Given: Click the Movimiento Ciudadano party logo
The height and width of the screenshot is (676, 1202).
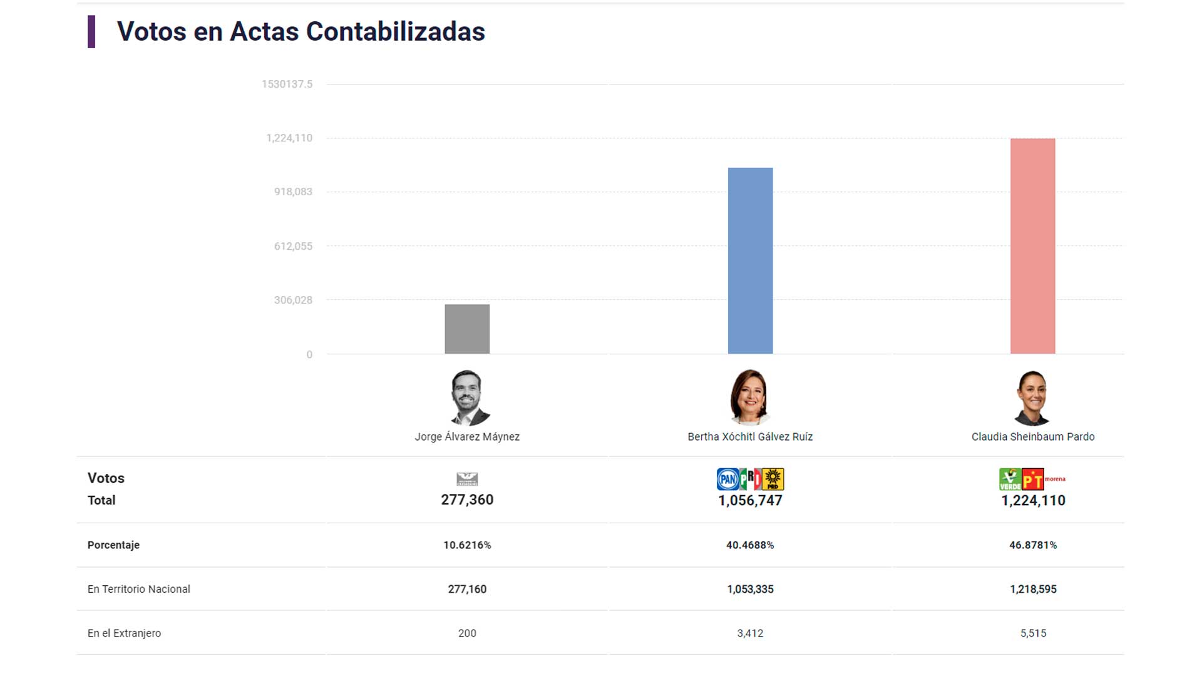Looking at the screenshot, I should coord(467,479).
